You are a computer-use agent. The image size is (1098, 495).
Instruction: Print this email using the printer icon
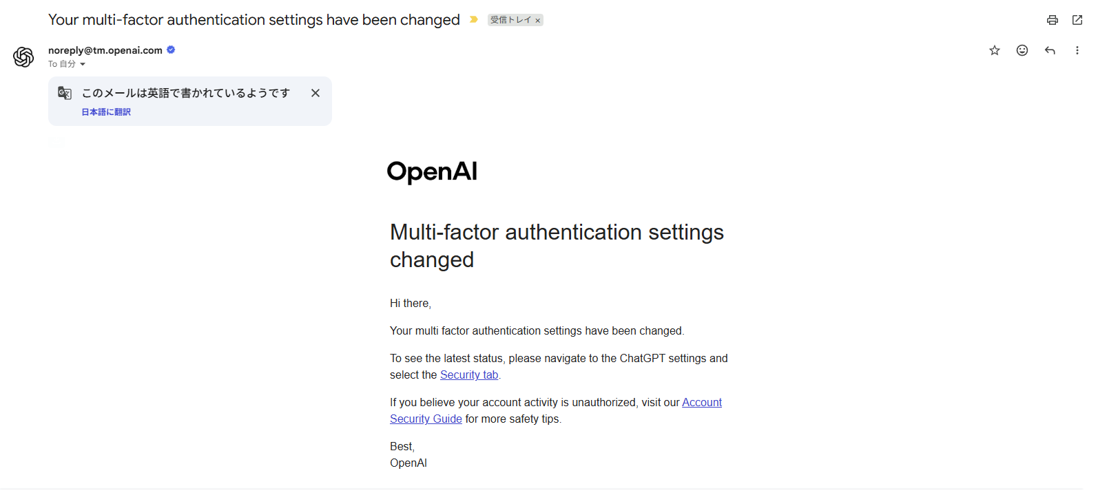(x=1052, y=20)
